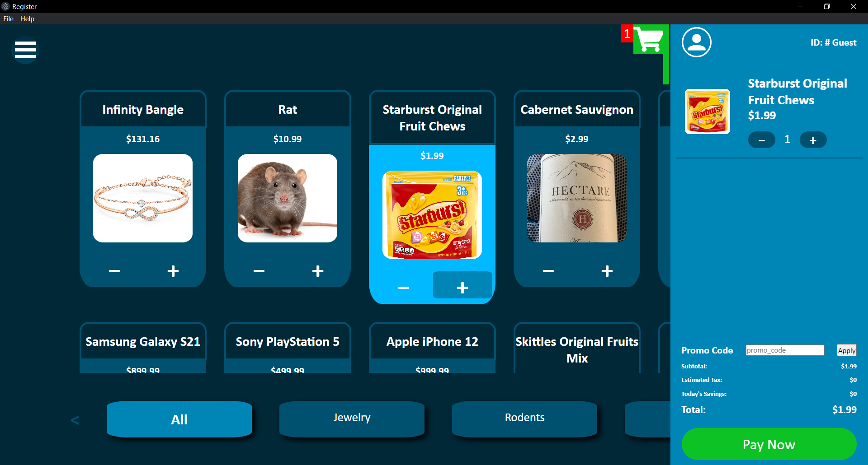Click the green shopping cart icon
Screen dimensions: 868x465
pos(649,39)
